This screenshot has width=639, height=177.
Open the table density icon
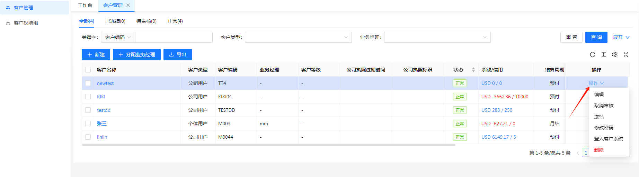604,55
